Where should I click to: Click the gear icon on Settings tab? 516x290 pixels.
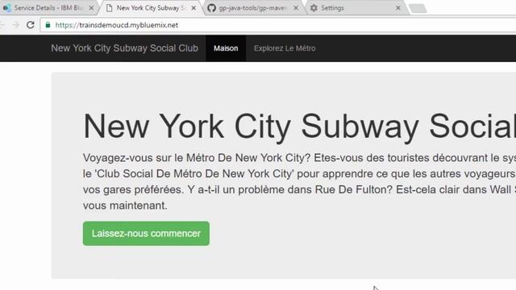pos(314,8)
